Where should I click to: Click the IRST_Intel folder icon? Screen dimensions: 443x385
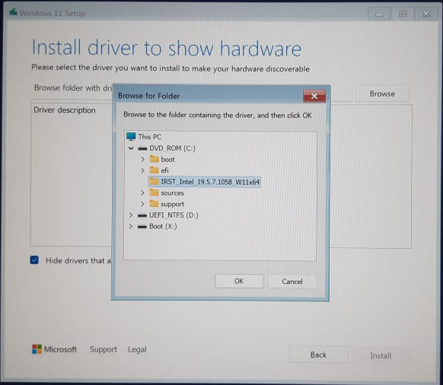click(155, 181)
